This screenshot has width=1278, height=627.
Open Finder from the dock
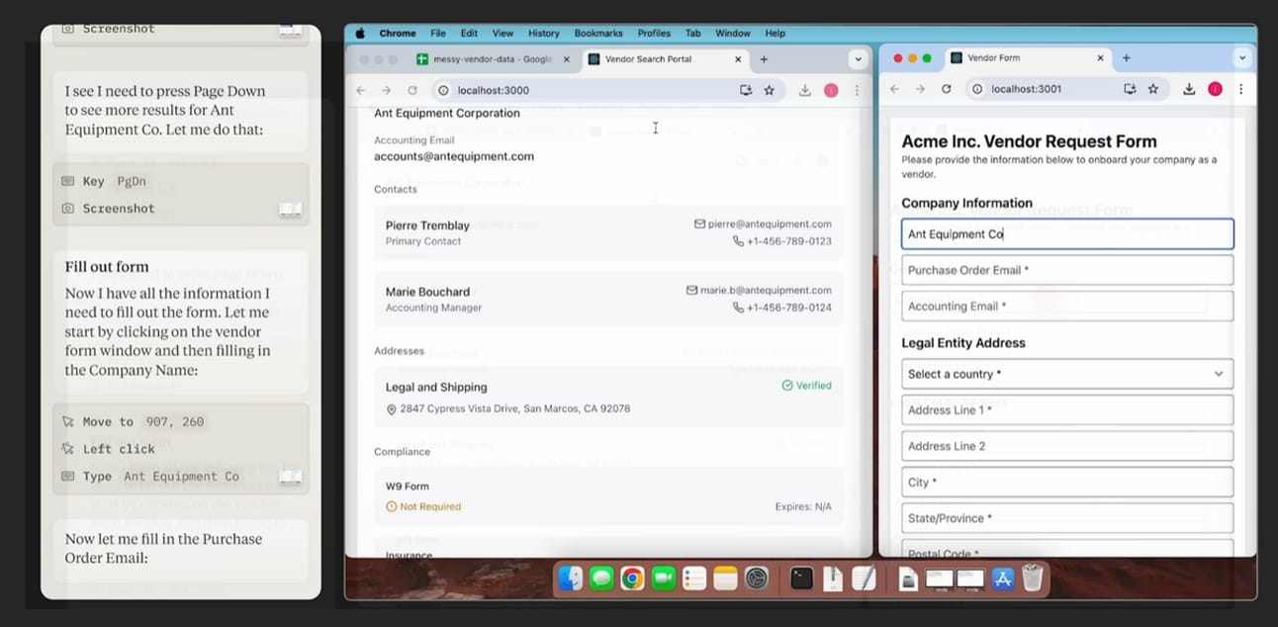[x=571, y=579]
